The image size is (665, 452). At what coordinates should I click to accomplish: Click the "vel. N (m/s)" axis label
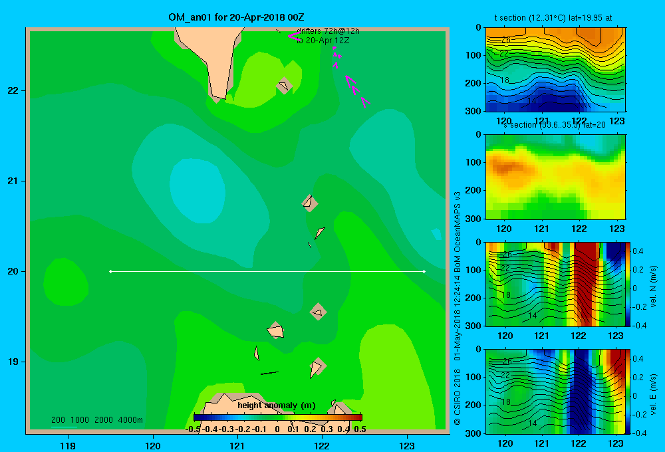pos(653,286)
